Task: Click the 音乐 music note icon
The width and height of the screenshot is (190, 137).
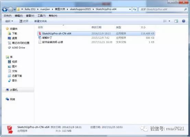Action: [x=9, y=80]
